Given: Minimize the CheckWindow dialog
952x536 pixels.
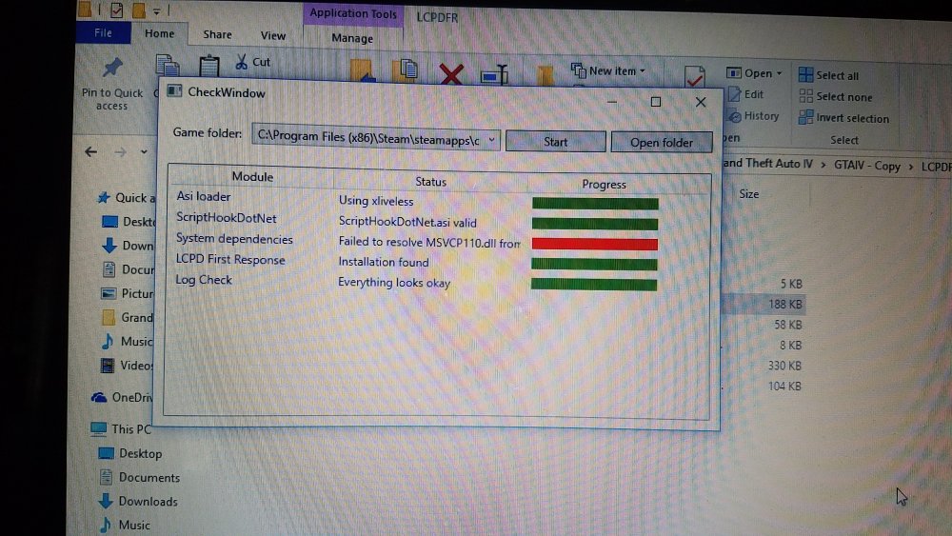Looking at the screenshot, I should coord(612,101).
